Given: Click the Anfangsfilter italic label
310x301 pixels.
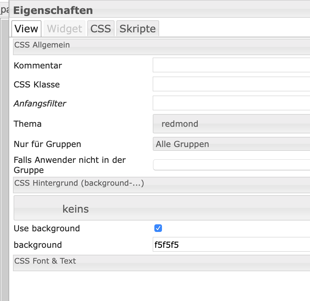Looking at the screenshot, I should [40, 104].
